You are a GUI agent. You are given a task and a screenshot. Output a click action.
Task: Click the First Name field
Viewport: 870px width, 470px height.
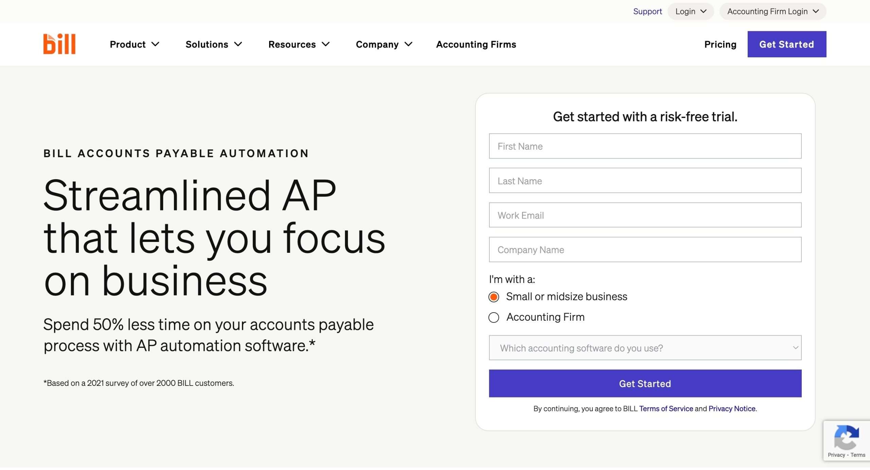point(645,146)
